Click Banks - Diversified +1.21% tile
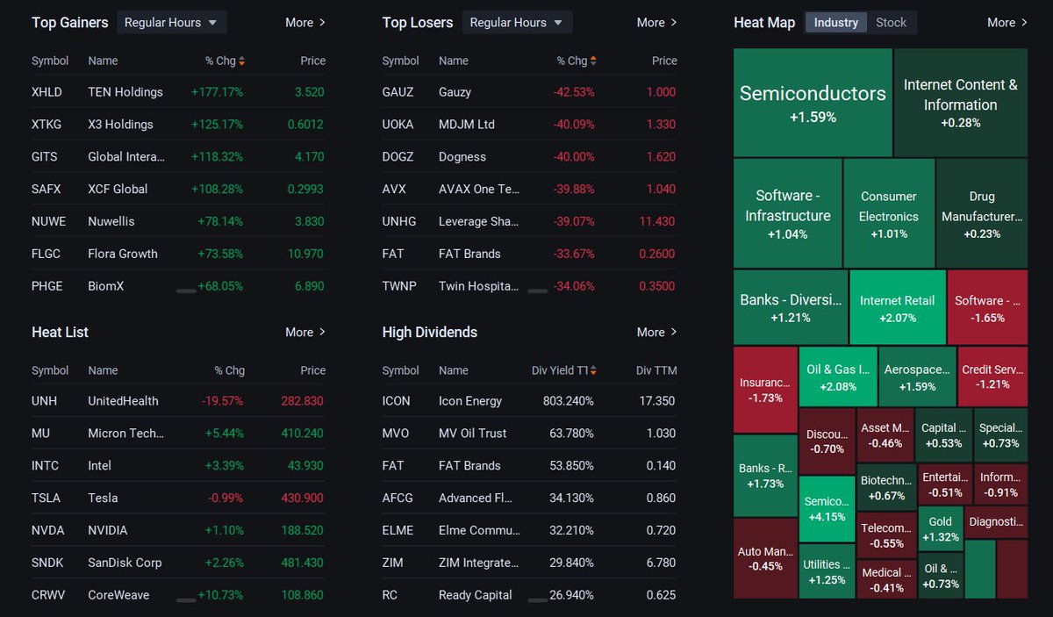This screenshot has width=1053, height=617. 791,307
